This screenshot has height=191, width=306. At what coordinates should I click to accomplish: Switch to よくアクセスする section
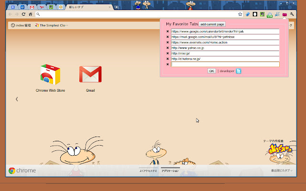point(148,170)
